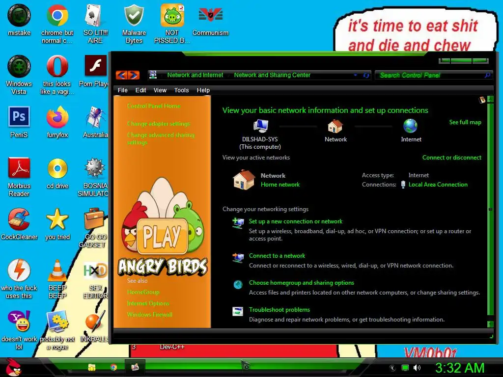This screenshot has height=377, width=503.
Task: Click 'Home network' link
Action: 280,185
